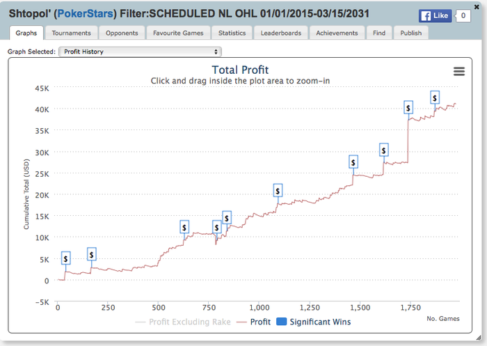
Task: Click the win marker at 15K level
Action: click(227, 218)
